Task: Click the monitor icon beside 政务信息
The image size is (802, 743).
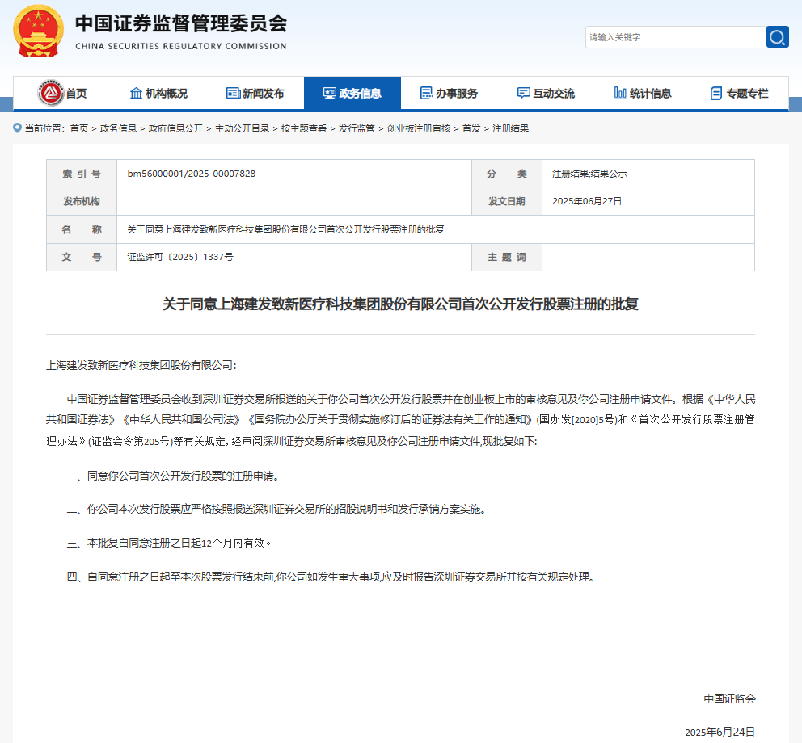Action: (329, 93)
